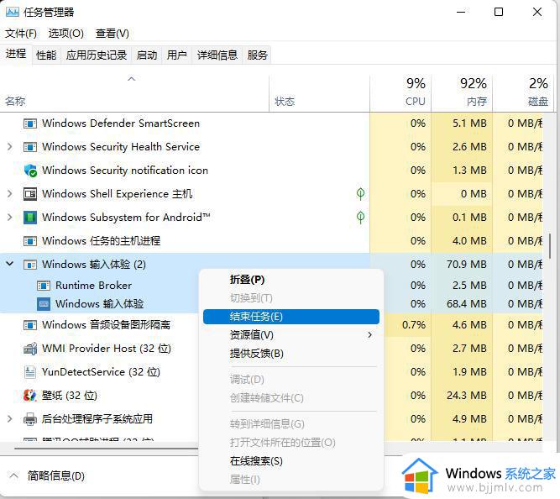The width and height of the screenshot is (560, 499).
Task: Click the Windows 音频设备图形隔离 icon
Action: click(30, 325)
